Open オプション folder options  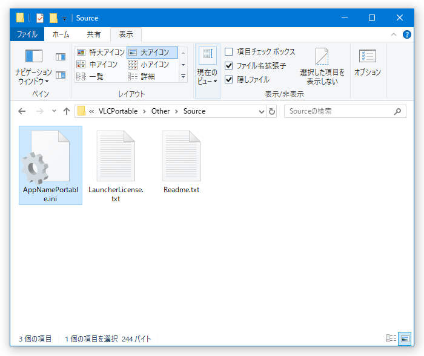click(x=368, y=62)
